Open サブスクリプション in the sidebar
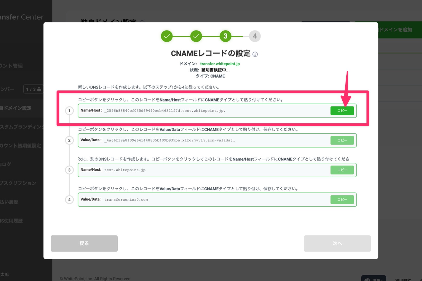This screenshot has height=281, width=422. click(18, 183)
